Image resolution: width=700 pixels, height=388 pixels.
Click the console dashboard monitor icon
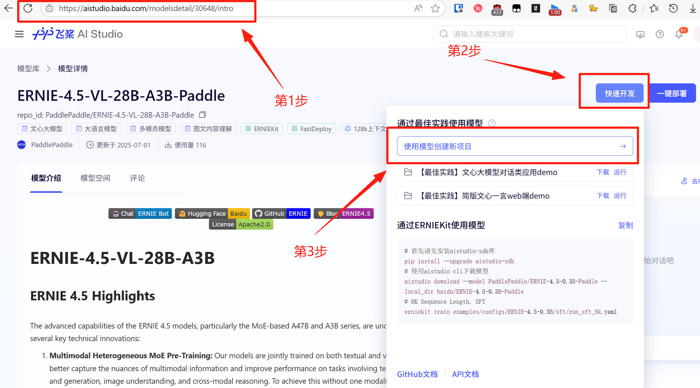(640, 34)
